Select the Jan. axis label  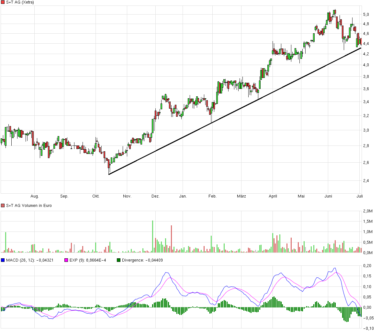click(184, 196)
